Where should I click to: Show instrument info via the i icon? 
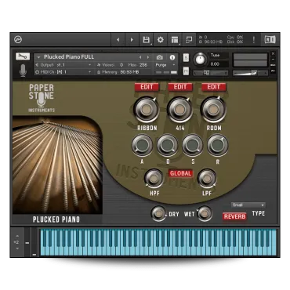pyautogui.click(x=172, y=57)
